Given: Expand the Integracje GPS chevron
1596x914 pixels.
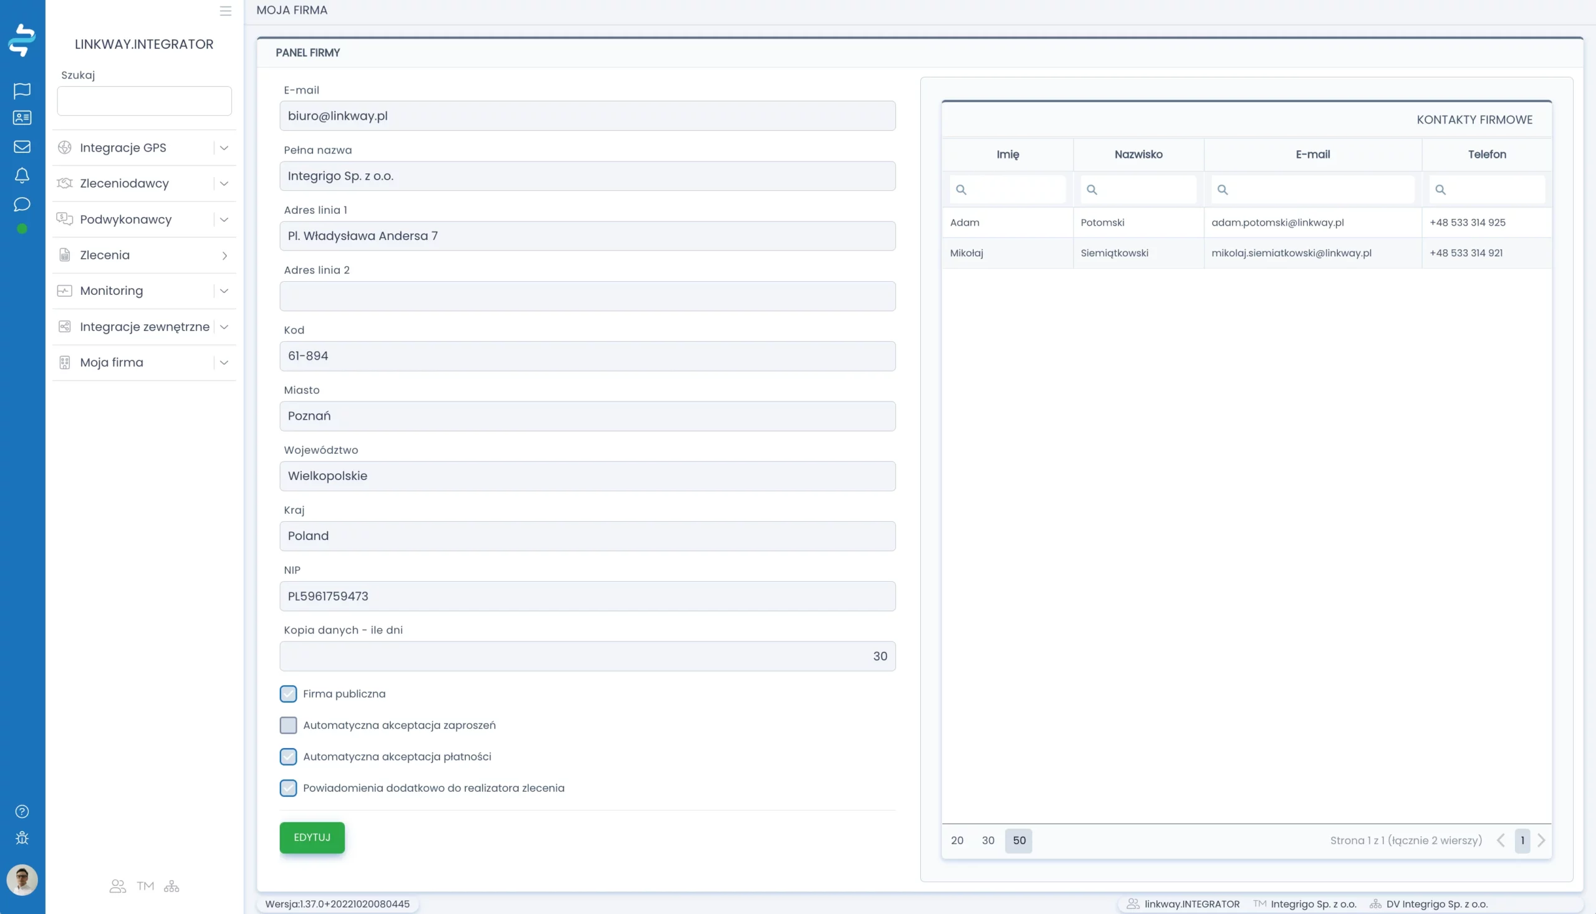Looking at the screenshot, I should [x=224, y=148].
